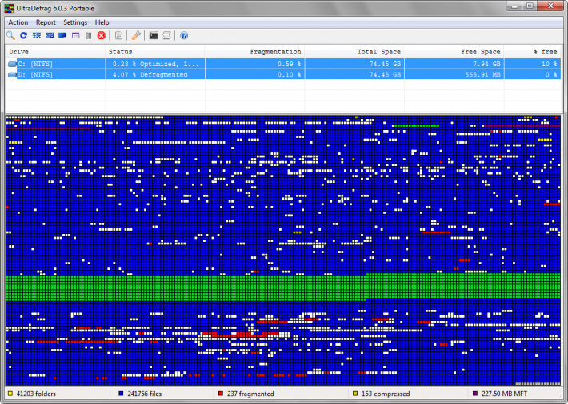Click status '0.23 % Optimized' cell
The height and width of the screenshot is (404, 568).
(155, 64)
